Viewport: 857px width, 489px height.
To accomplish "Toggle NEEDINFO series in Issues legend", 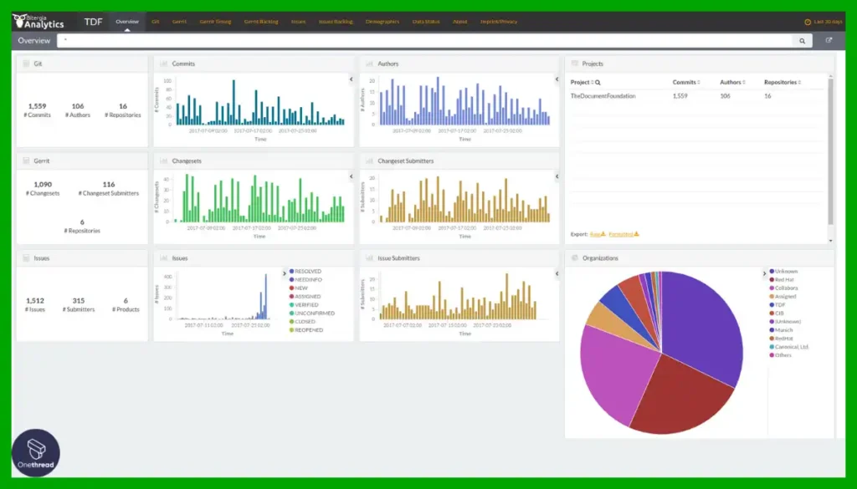I will pos(305,279).
